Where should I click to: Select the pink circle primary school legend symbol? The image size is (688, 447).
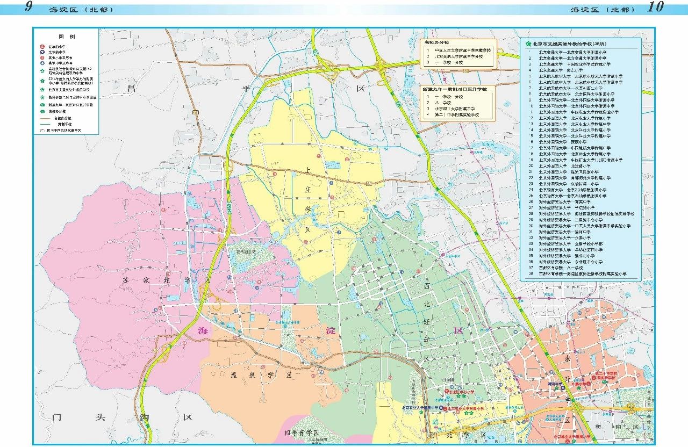pos(42,57)
